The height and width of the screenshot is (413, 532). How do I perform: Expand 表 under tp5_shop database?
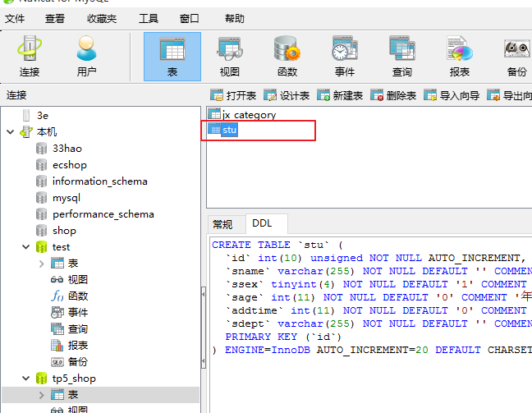41,395
